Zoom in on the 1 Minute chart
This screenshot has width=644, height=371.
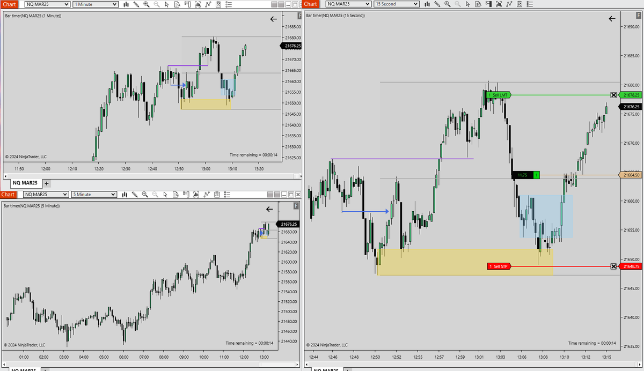point(146,4)
